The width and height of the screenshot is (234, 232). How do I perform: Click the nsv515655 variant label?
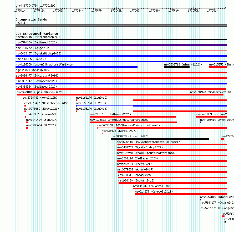click(221, 64)
